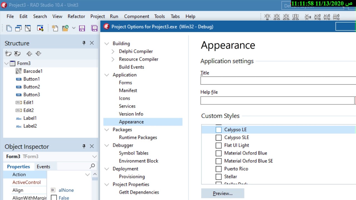Select Version Info in options tree
This screenshot has width=356, height=200.
[131, 114]
